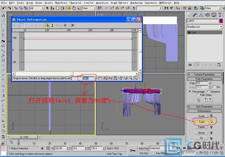Select the Distance radio button
Screen dimensions: 225x157
(208, 91)
